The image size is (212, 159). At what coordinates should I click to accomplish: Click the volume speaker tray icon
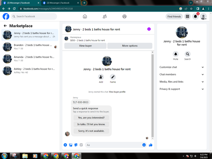(x=195, y=156)
